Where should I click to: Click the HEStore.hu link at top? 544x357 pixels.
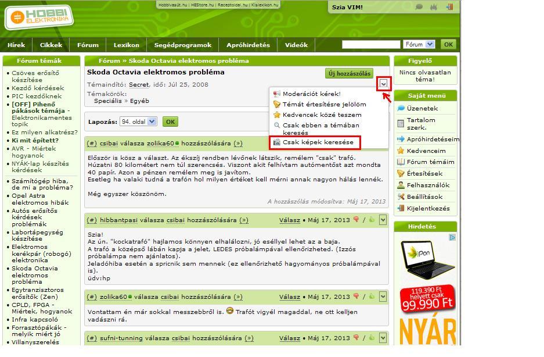pos(203,5)
